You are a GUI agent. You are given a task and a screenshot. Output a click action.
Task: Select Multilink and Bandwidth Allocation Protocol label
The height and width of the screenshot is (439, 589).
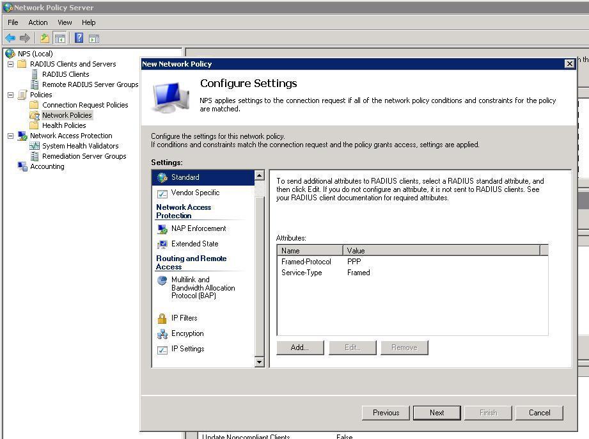tap(203, 287)
